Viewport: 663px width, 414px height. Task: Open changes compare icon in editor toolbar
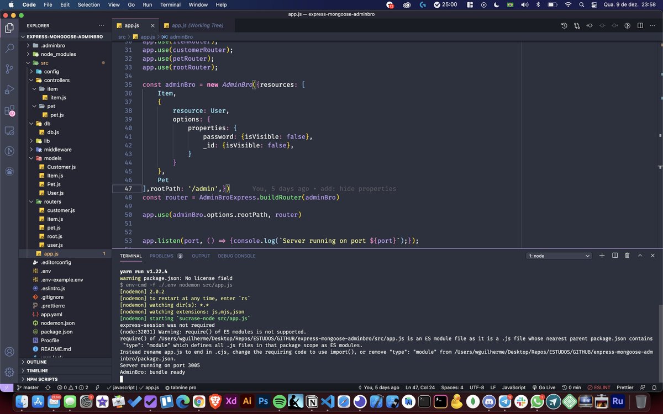pos(577,25)
